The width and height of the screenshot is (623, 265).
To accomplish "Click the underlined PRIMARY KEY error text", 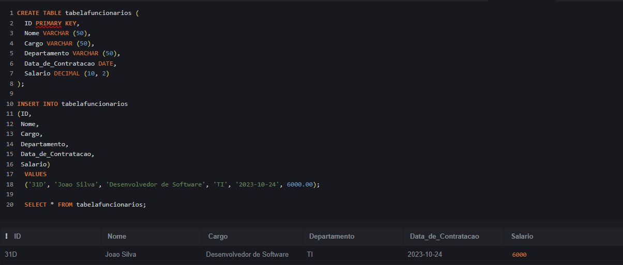I will pyautogui.click(x=56, y=23).
